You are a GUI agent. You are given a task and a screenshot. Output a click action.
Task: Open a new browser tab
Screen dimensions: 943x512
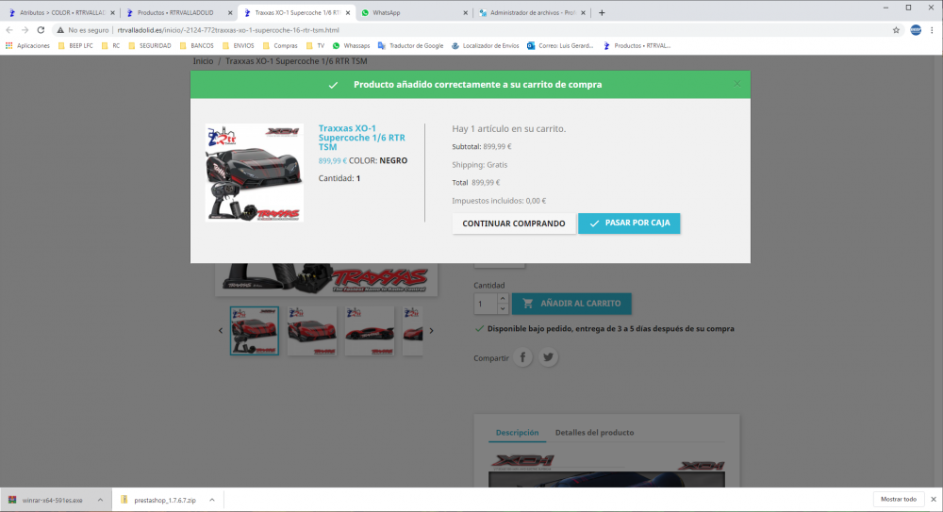[x=602, y=12]
